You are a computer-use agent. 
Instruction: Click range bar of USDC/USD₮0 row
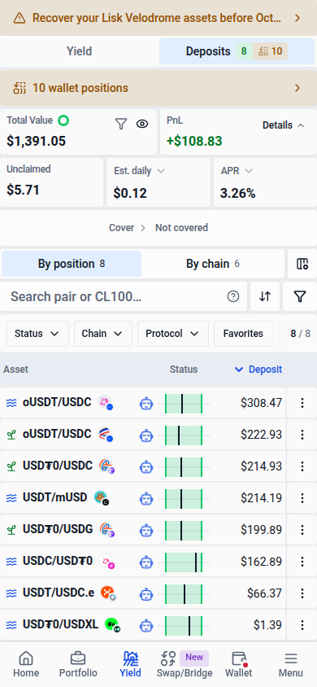pyautogui.click(x=184, y=562)
